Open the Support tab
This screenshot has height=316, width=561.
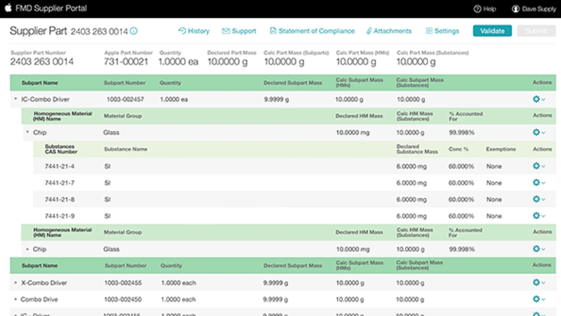(239, 31)
